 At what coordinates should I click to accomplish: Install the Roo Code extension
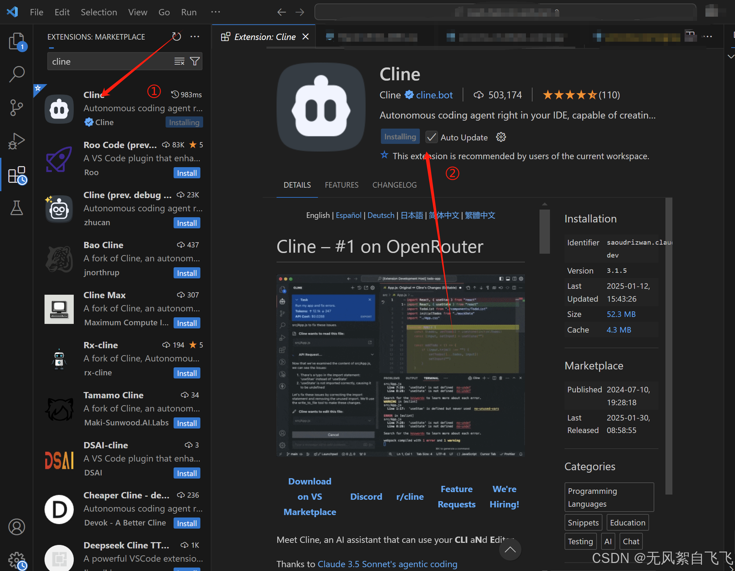(187, 173)
